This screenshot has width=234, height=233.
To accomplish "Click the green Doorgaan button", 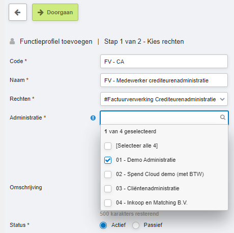I will pos(55,12).
